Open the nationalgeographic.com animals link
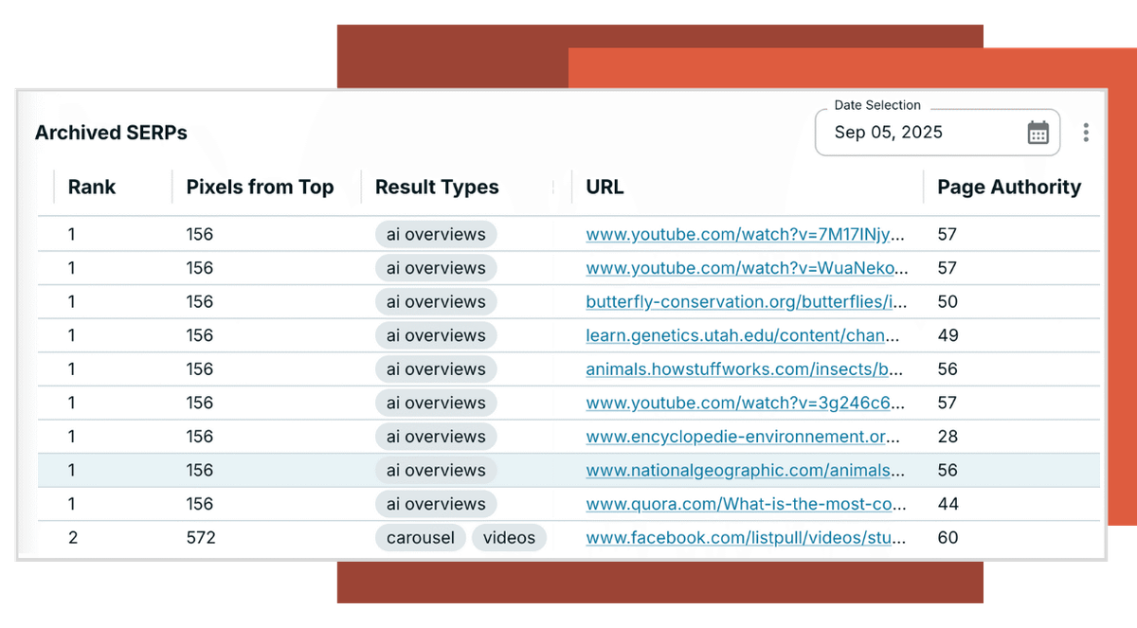The image size is (1137, 628). point(744,471)
